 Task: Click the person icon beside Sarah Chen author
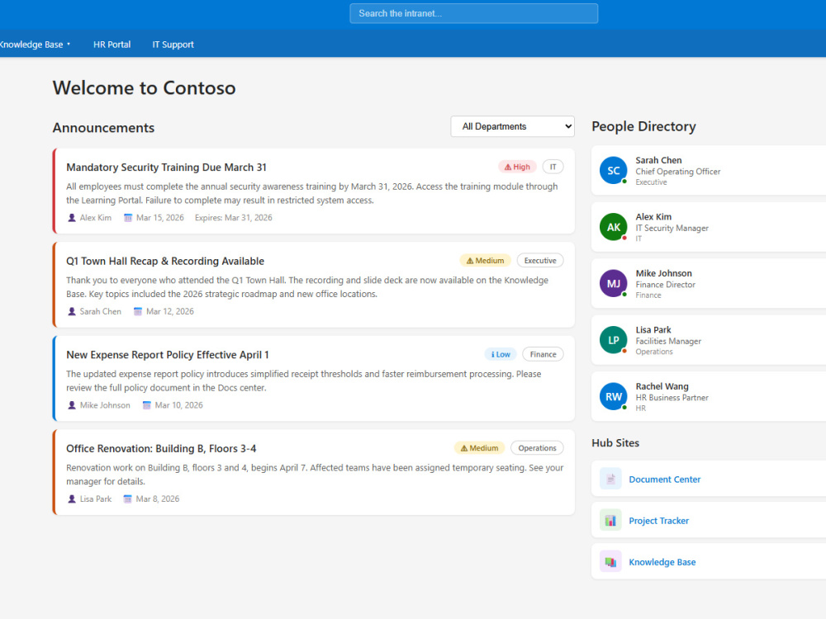pyautogui.click(x=72, y=312)
